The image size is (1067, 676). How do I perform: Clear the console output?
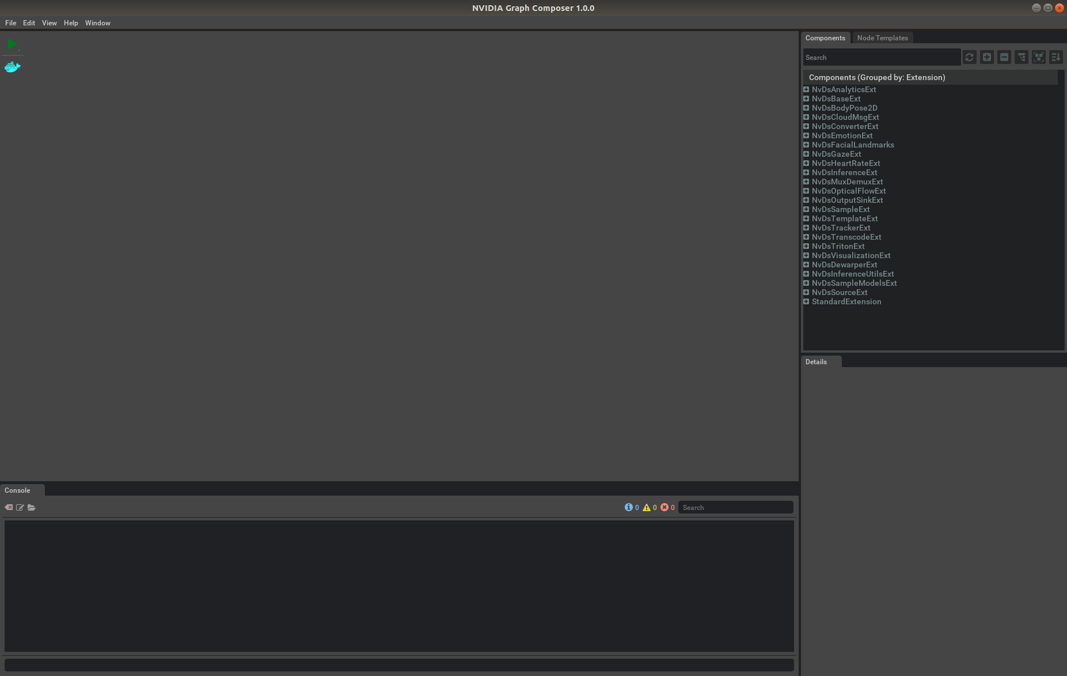[9, 507]
